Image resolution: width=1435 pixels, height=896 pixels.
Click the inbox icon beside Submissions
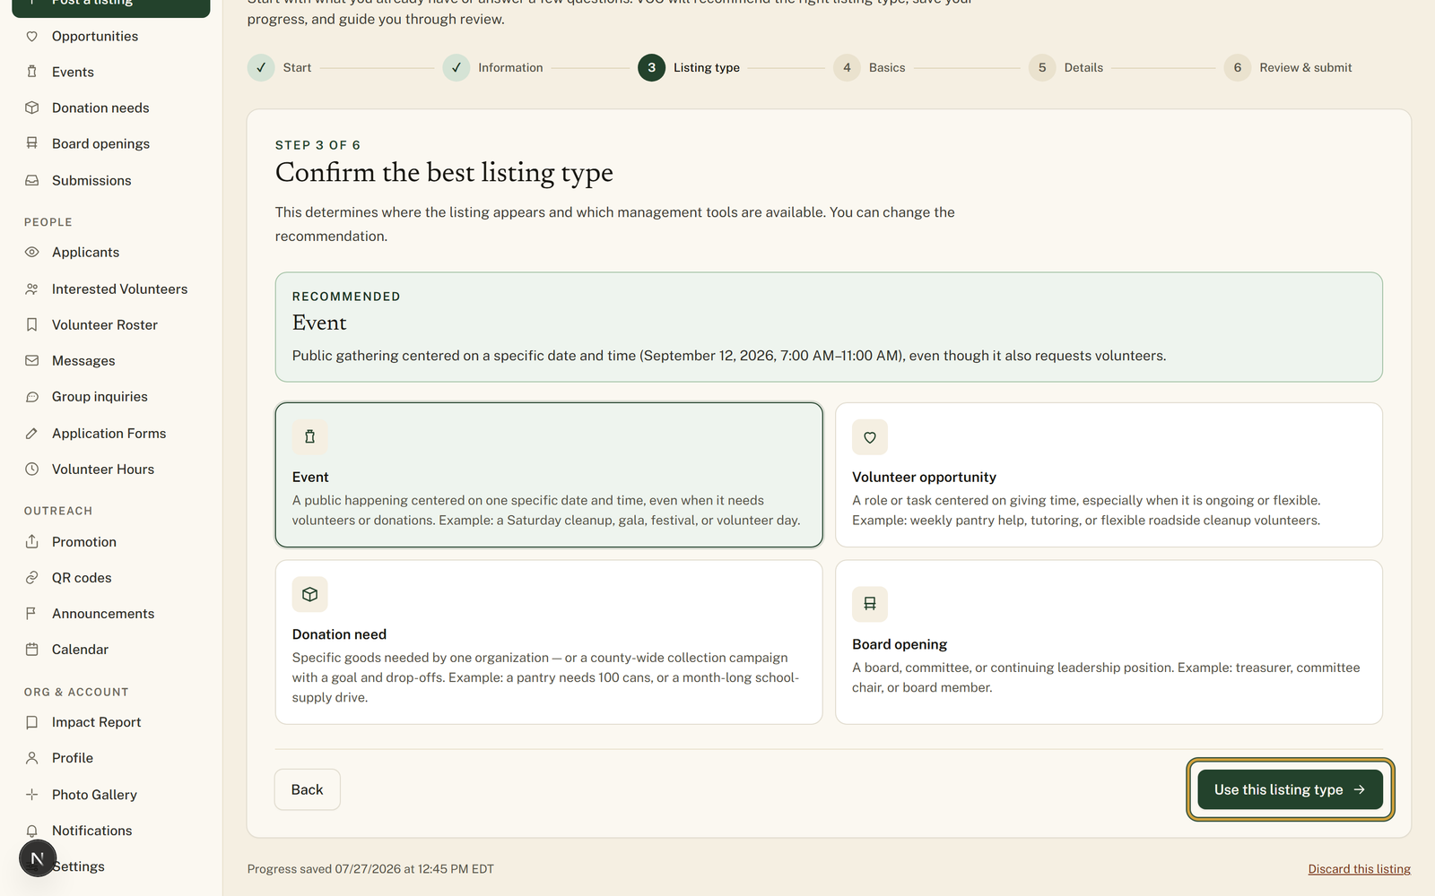32,180
